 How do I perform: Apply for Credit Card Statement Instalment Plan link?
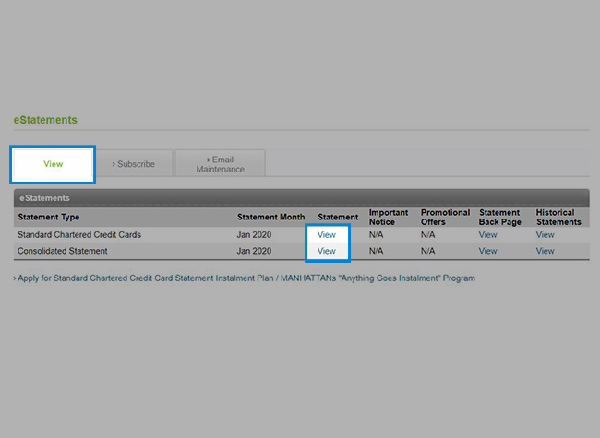click(x=246, y=278)
